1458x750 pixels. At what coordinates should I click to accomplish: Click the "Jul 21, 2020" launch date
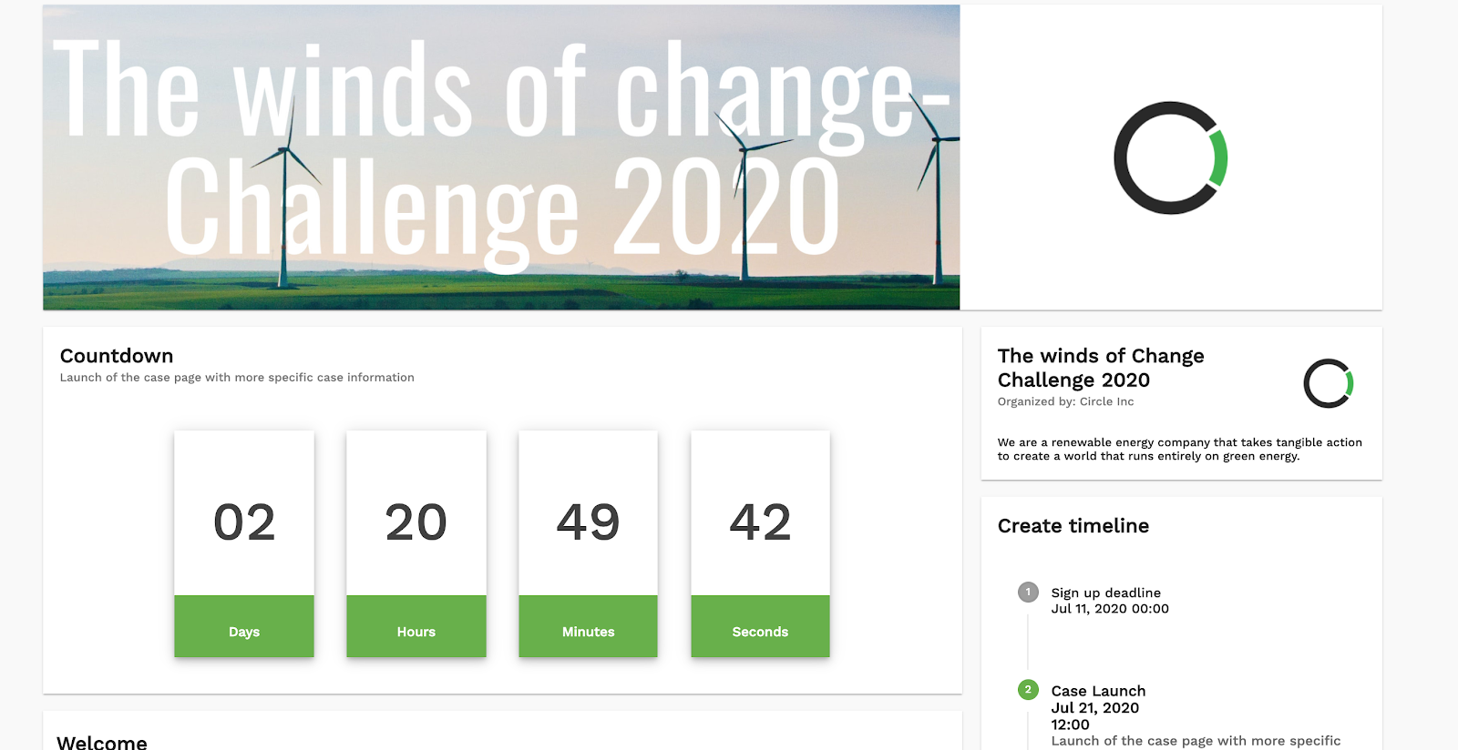coord(1094,708)
